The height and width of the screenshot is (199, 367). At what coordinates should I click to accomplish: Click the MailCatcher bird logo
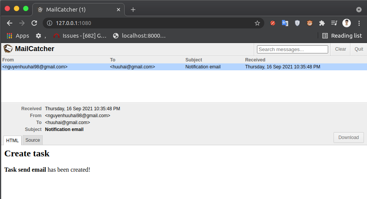click(8, 49)
